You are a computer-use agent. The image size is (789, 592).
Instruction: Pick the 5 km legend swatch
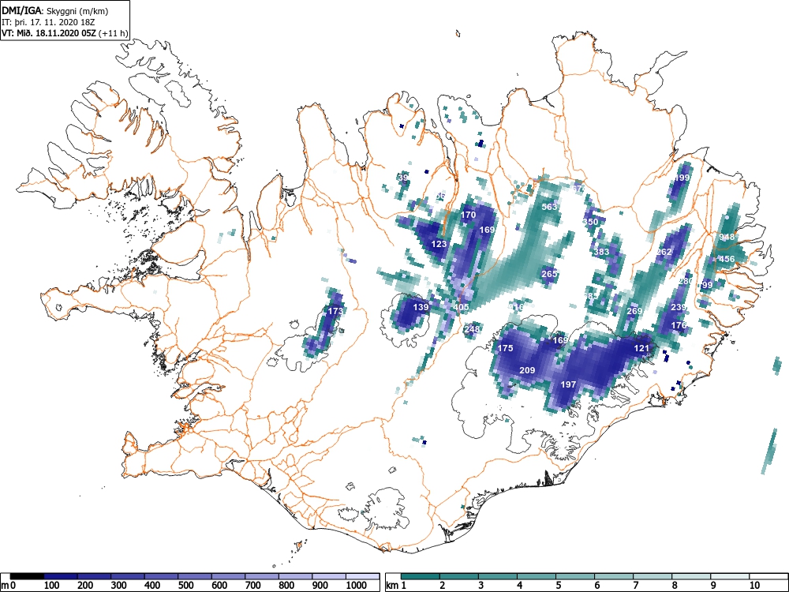(575, 576)
